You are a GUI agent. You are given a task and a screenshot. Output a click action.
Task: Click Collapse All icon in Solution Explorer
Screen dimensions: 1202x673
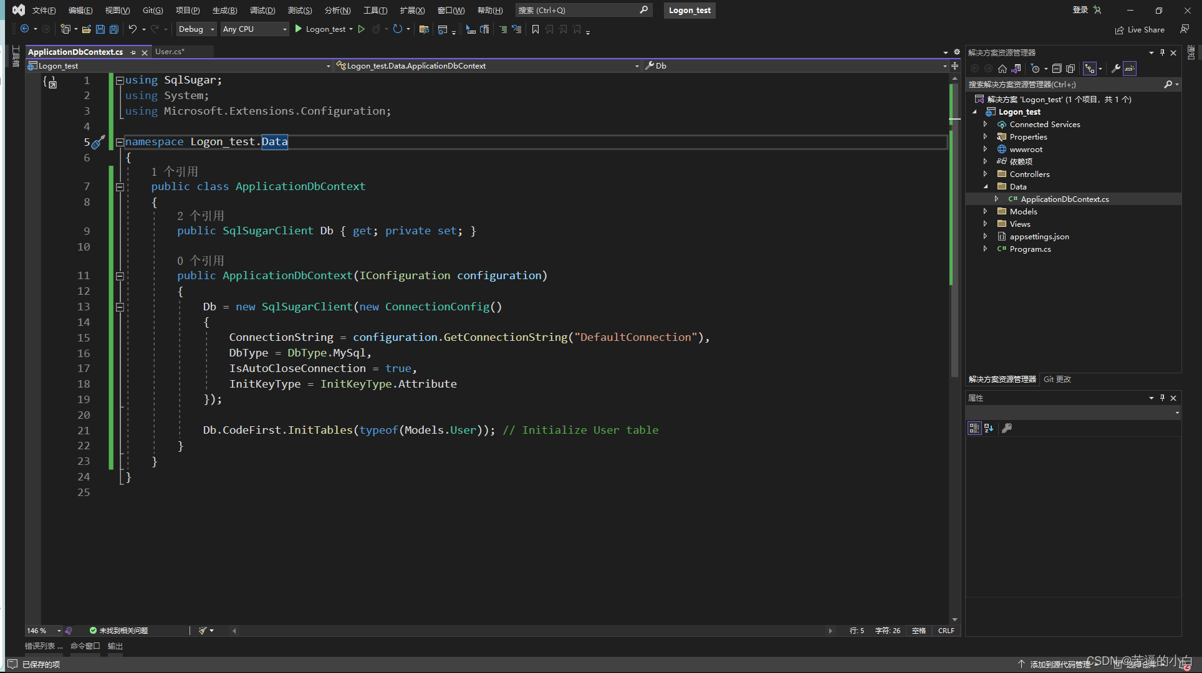coord(1057,69)
